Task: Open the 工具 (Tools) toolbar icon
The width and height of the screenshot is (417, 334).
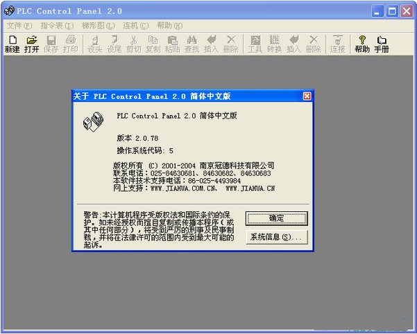Action: coord(255,44)
